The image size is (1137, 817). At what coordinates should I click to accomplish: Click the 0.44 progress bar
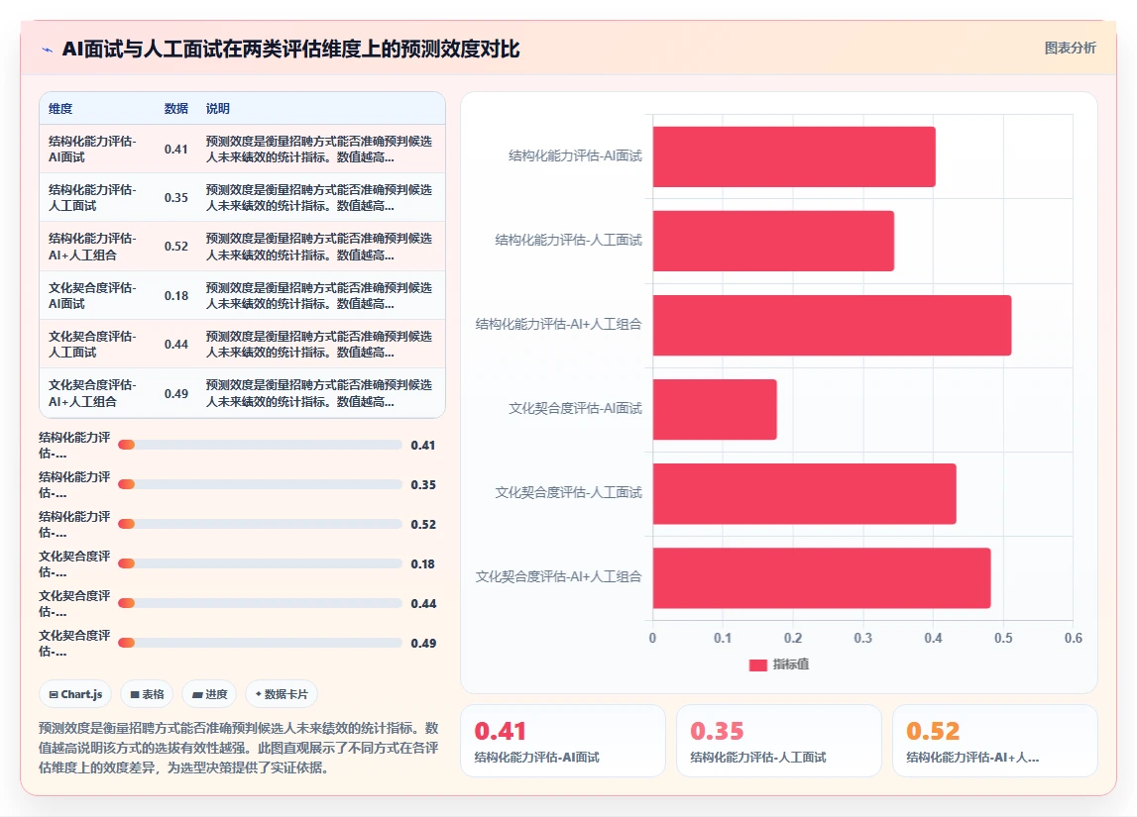(260, 603)
